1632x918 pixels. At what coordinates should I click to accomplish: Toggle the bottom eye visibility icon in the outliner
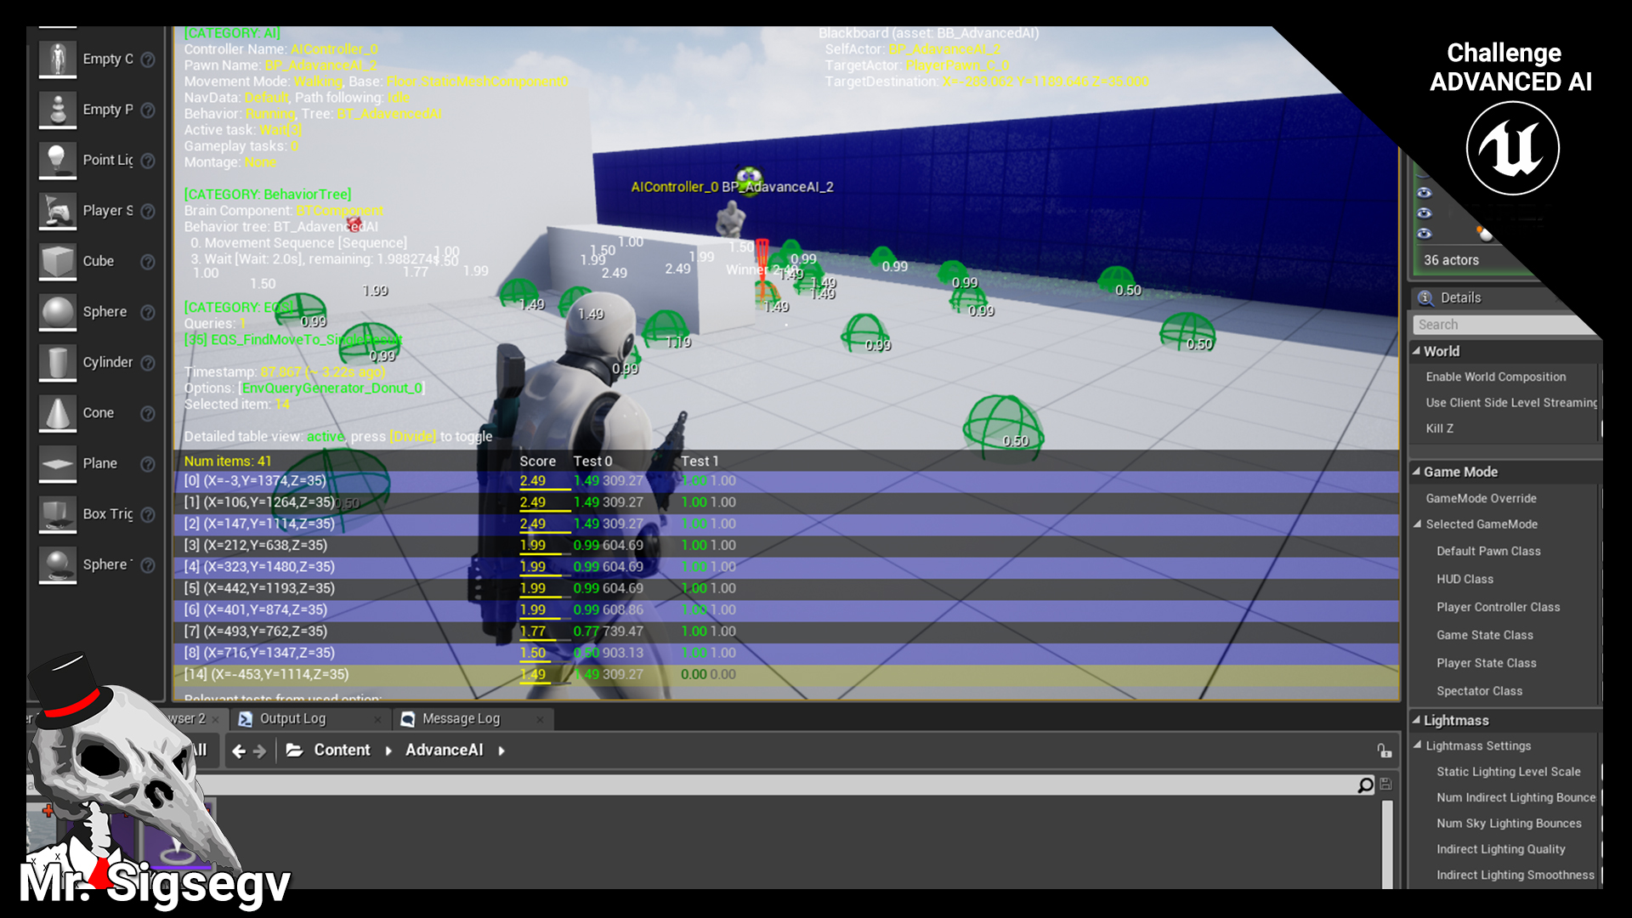tap(1425, 235)
